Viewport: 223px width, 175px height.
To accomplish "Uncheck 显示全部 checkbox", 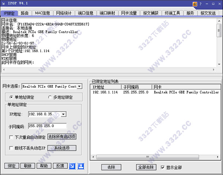I will 162,168.
